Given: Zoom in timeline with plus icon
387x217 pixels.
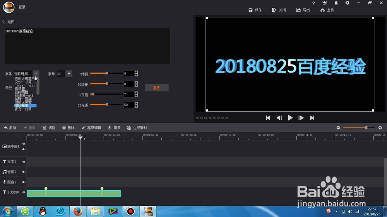Looking at the screenshot, I should (x=380, y=127).
